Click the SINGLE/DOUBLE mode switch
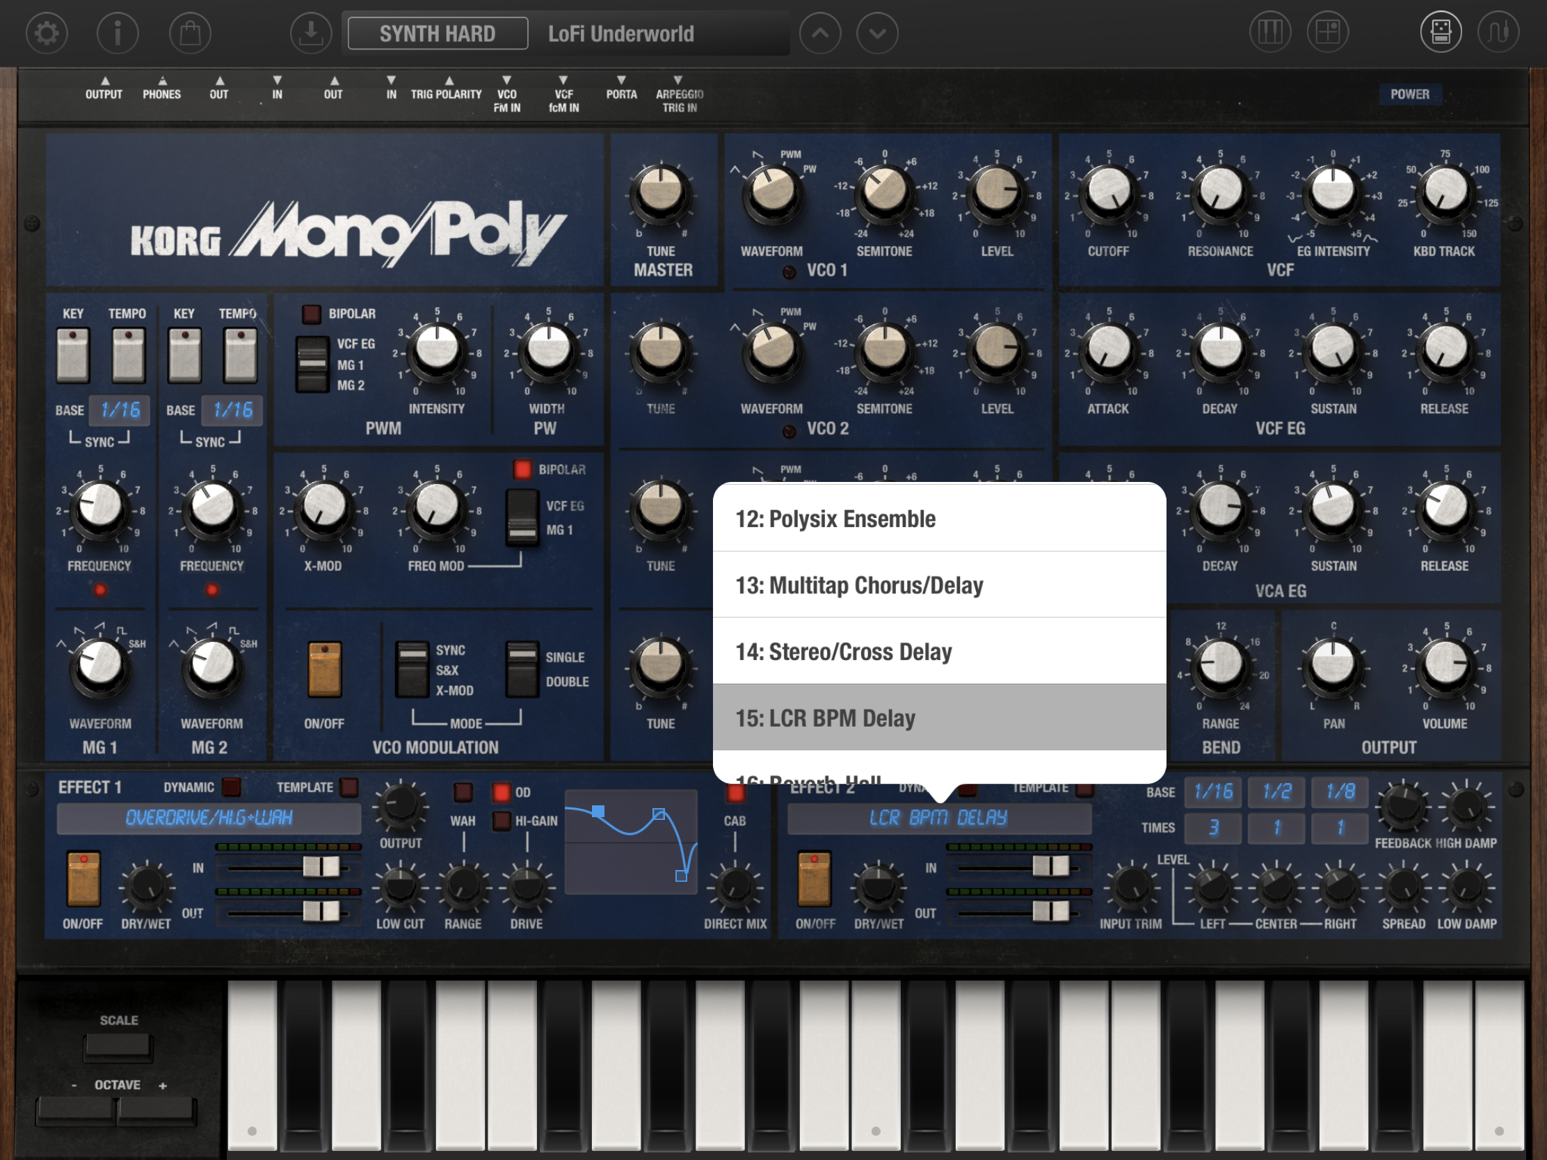This screenshot has height=1160, width=1547. [x=522, y=670]
